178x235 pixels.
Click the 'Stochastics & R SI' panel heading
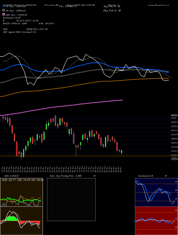tap(152, 176)
